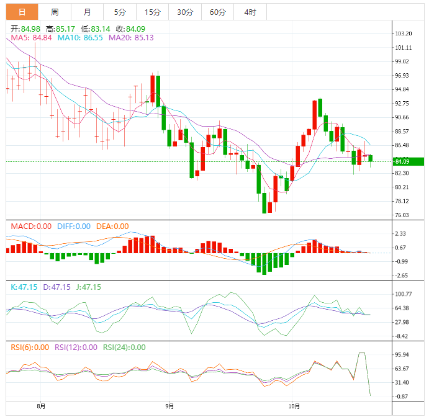Click the RSI(24) indicator label
429x417 pixels.
point(124,347)
